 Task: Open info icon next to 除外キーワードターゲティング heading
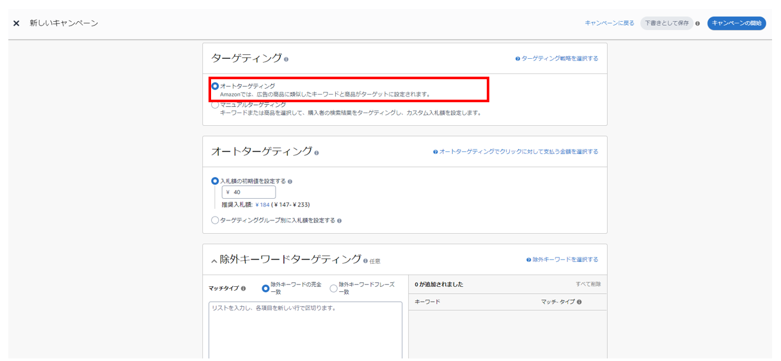pyautogui.click(x=365, y=261)
